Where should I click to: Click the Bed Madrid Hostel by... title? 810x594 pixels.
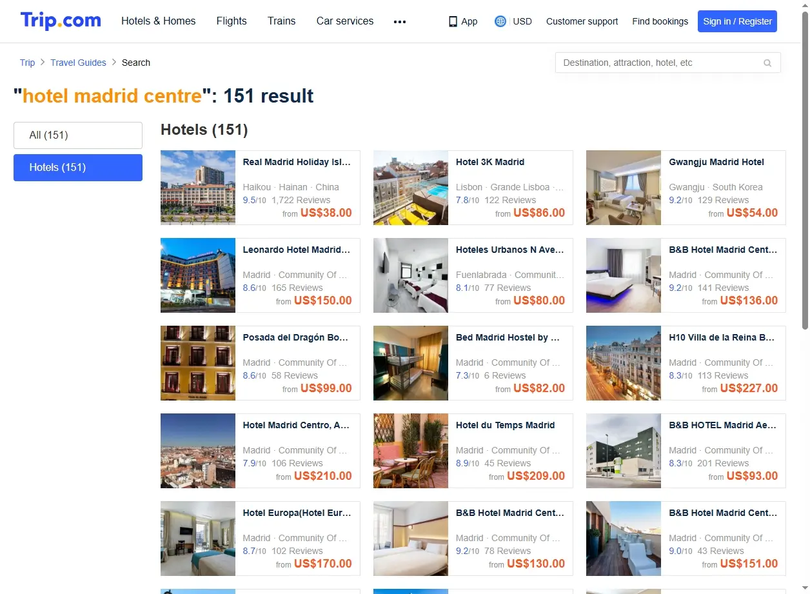(508, 337)
